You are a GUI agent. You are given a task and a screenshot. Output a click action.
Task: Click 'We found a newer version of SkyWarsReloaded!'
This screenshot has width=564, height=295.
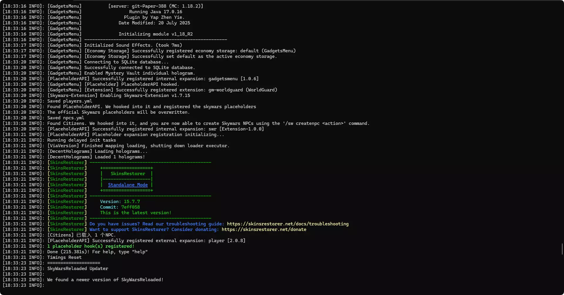[x=105, y=280]
